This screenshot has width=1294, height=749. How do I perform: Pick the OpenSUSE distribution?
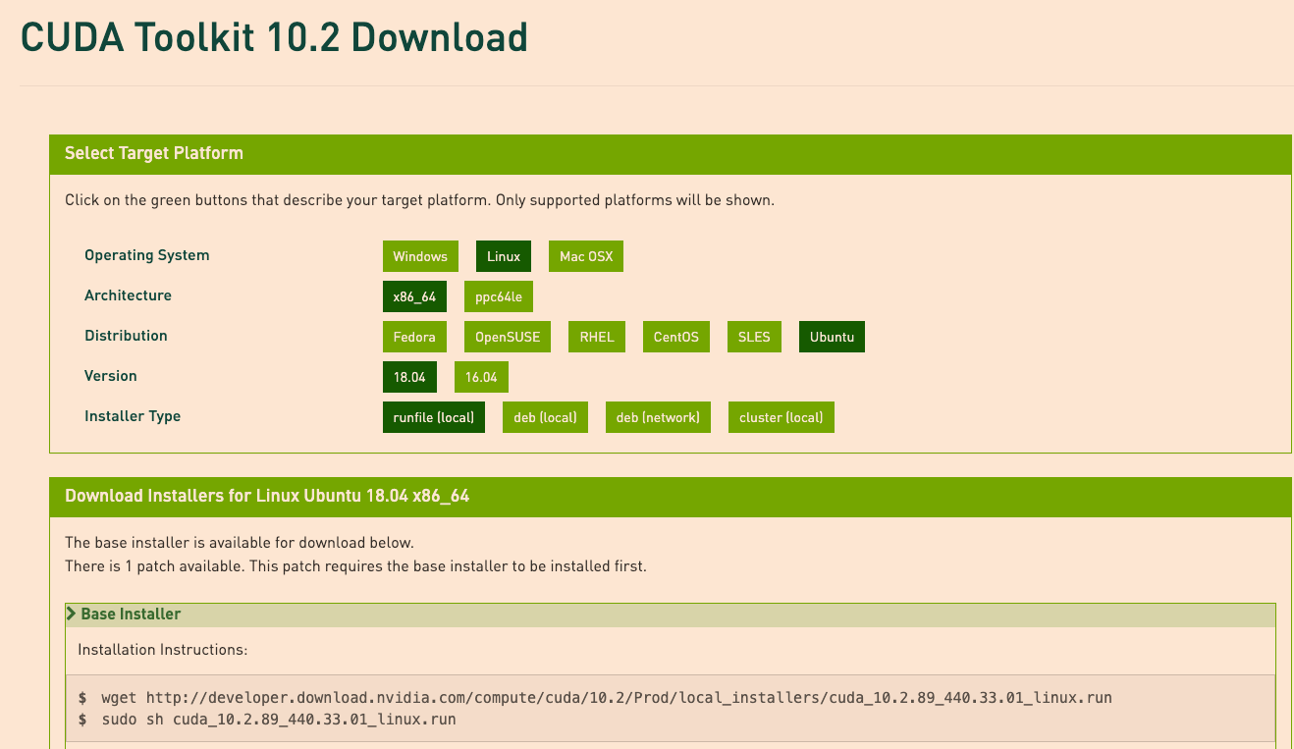click(x=508, y=337)
